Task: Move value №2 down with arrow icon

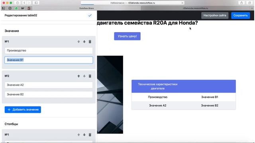Action: [84, 76]
